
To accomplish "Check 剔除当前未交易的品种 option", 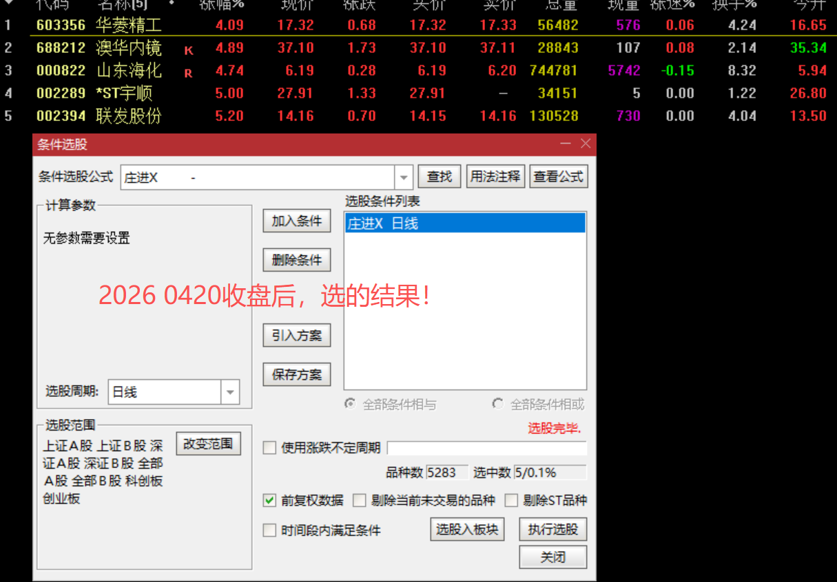I will click(359, 501).
